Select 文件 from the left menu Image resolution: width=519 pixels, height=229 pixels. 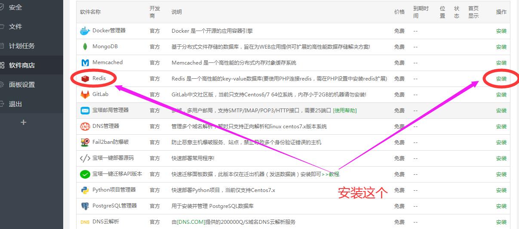15,27
